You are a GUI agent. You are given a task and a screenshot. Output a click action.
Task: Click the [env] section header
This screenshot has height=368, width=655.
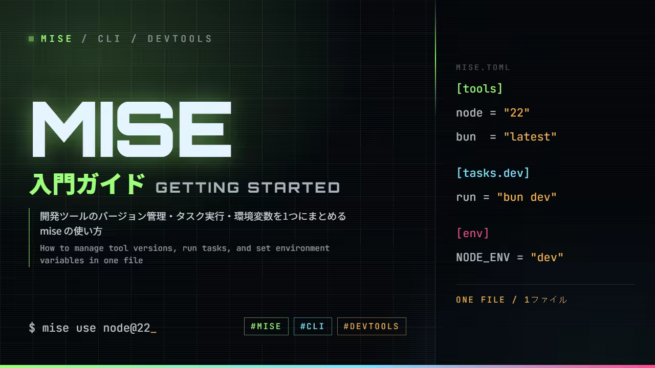[x=472, y=233]
